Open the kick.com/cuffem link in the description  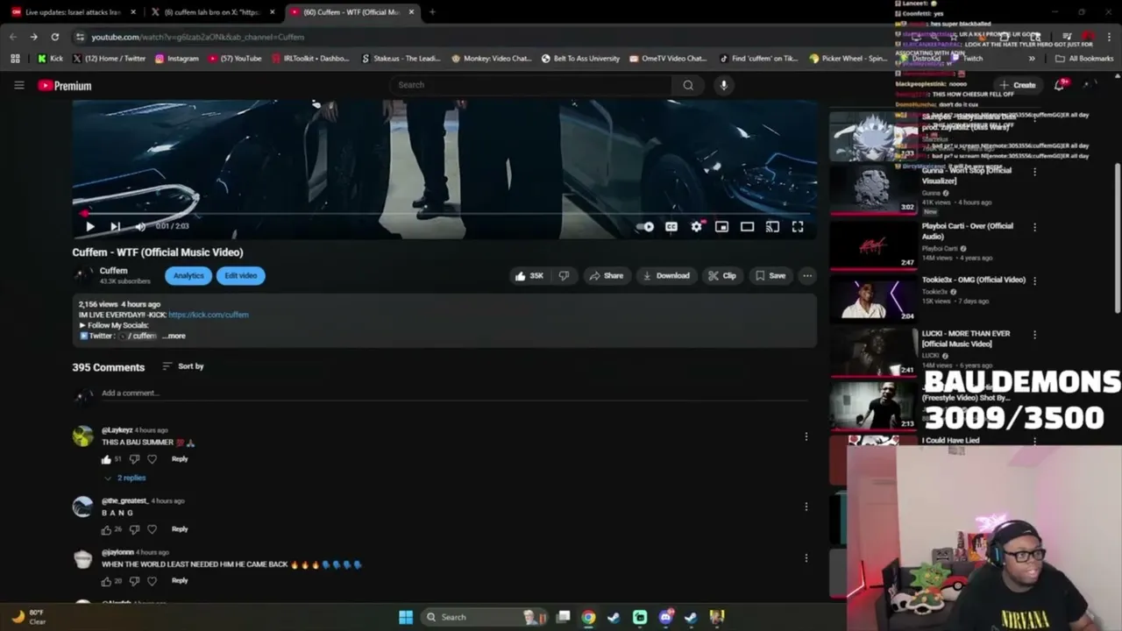[x=209, y=315]
